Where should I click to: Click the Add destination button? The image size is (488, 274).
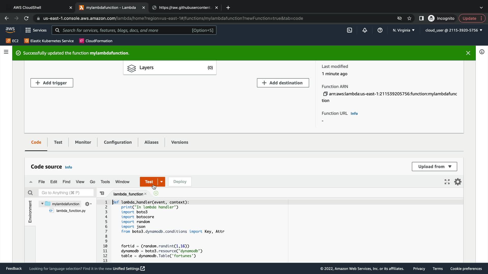pyautogui.click(x=283, y=83)
